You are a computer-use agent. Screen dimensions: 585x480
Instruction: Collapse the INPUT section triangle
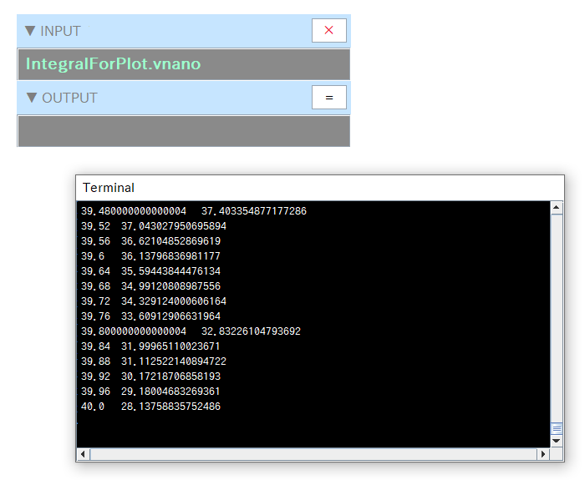coord(30,31)
